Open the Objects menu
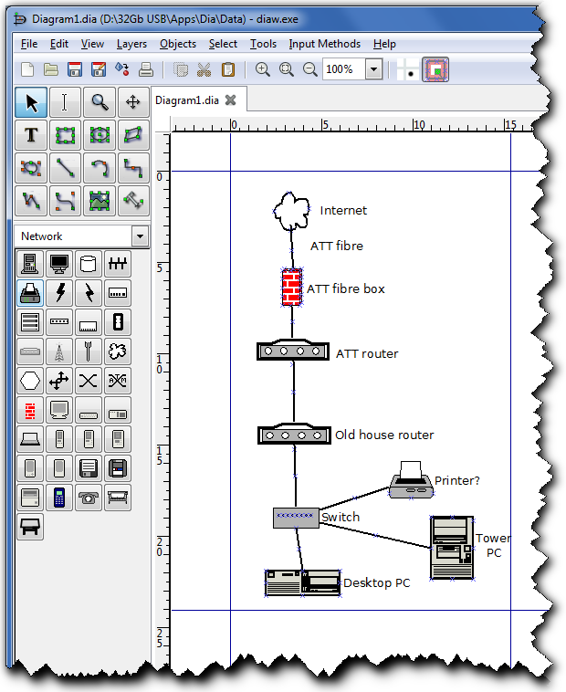Screen dimensions: 566x692 177,43
